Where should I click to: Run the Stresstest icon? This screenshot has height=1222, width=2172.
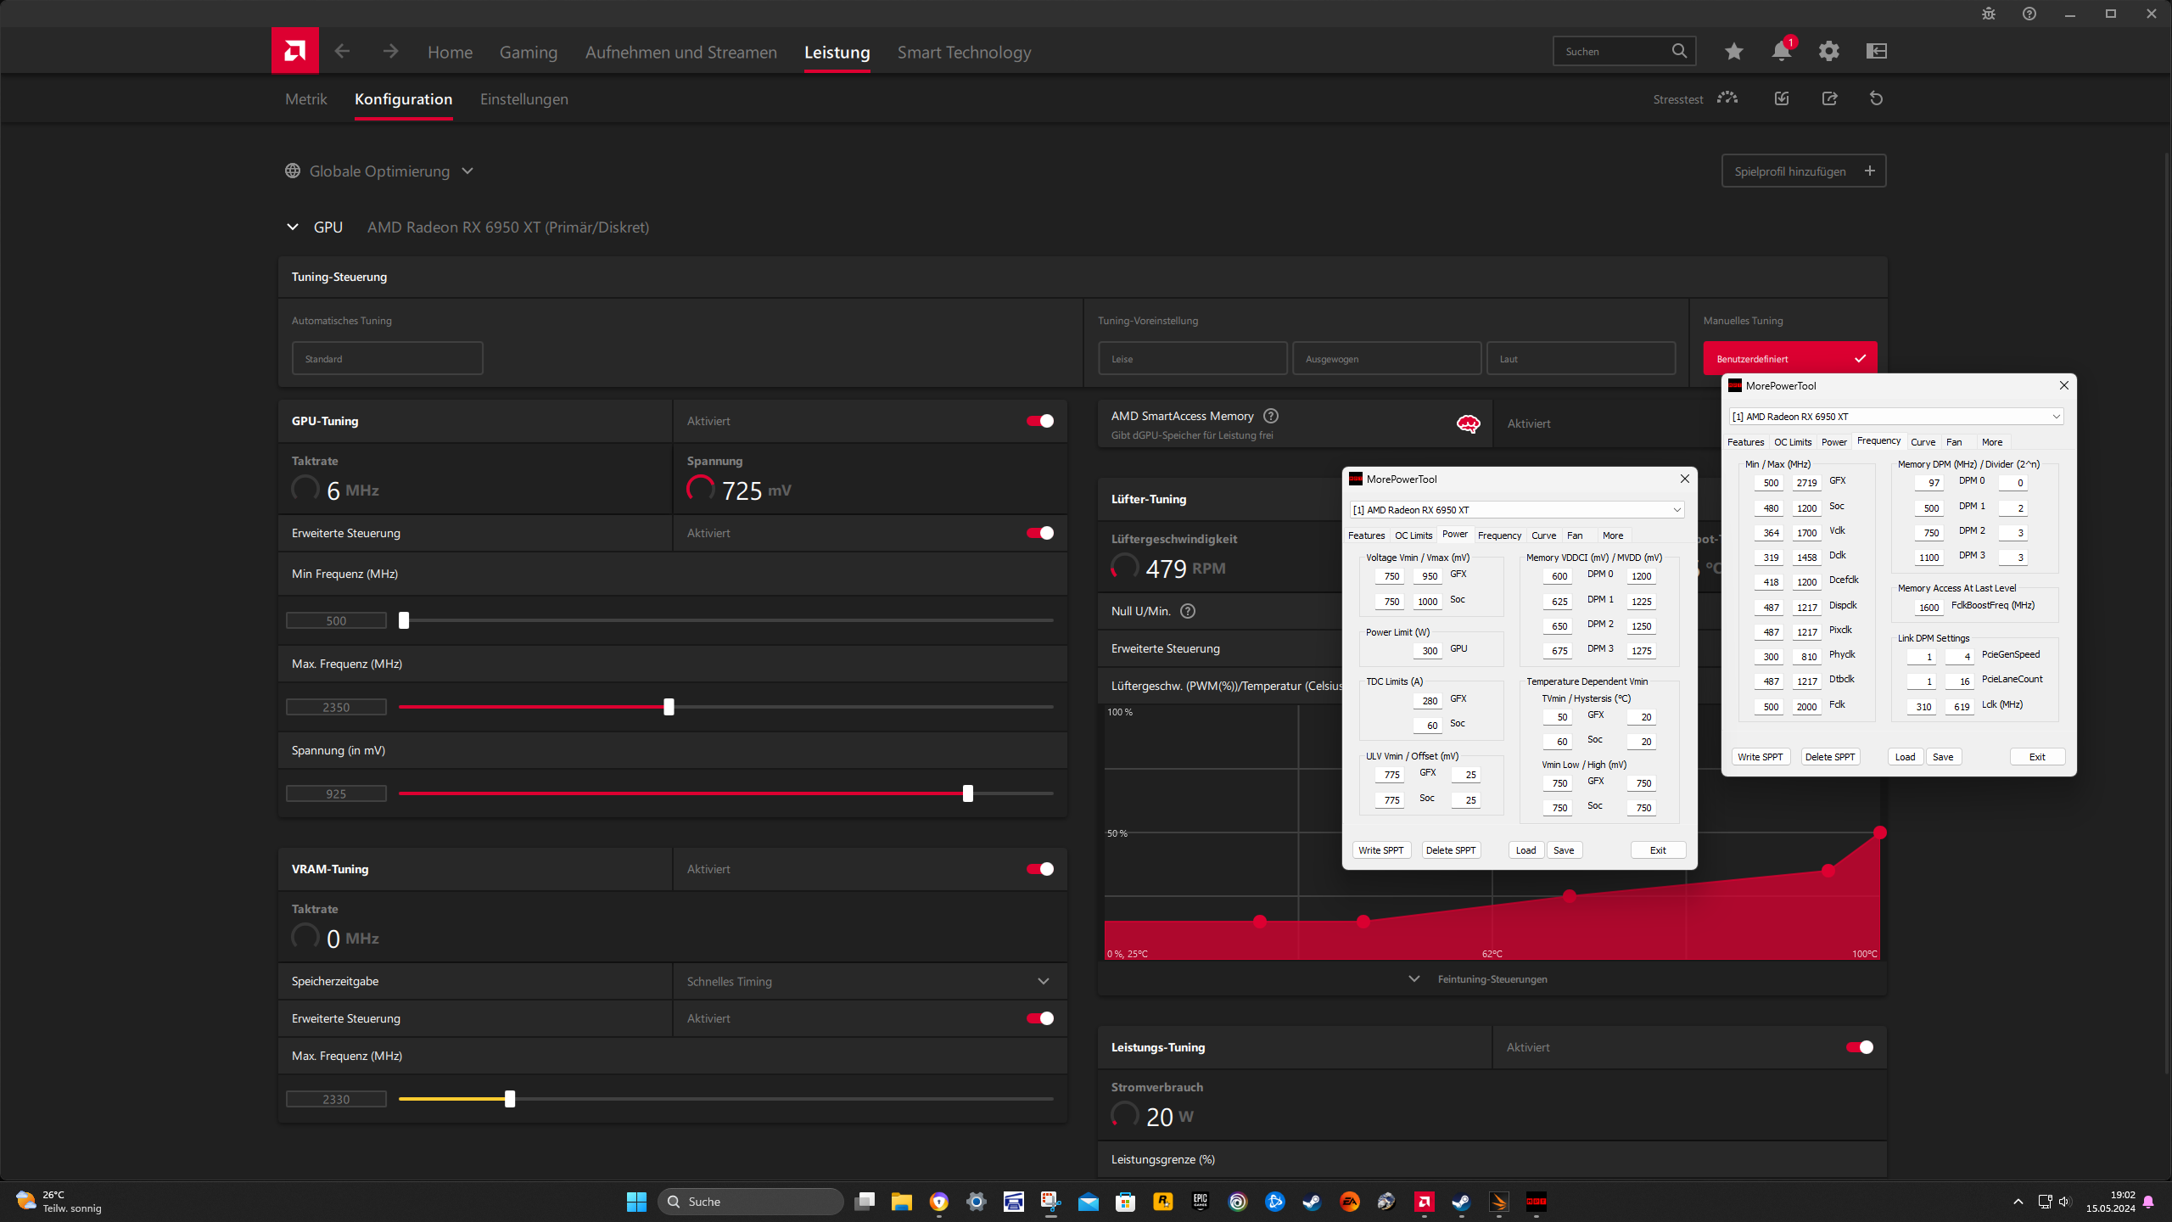tap(1727, 98)
